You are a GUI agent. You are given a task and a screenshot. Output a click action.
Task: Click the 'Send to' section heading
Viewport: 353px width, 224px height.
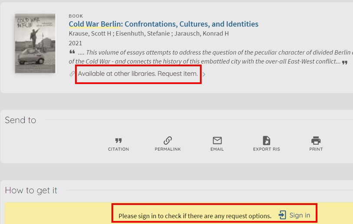point(20,120)
